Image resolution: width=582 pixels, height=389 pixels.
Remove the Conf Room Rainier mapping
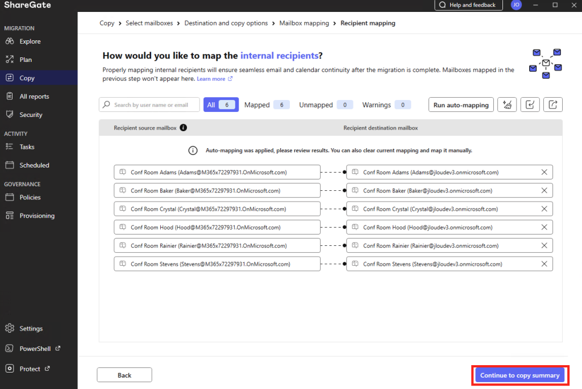(x=544, y=245)
